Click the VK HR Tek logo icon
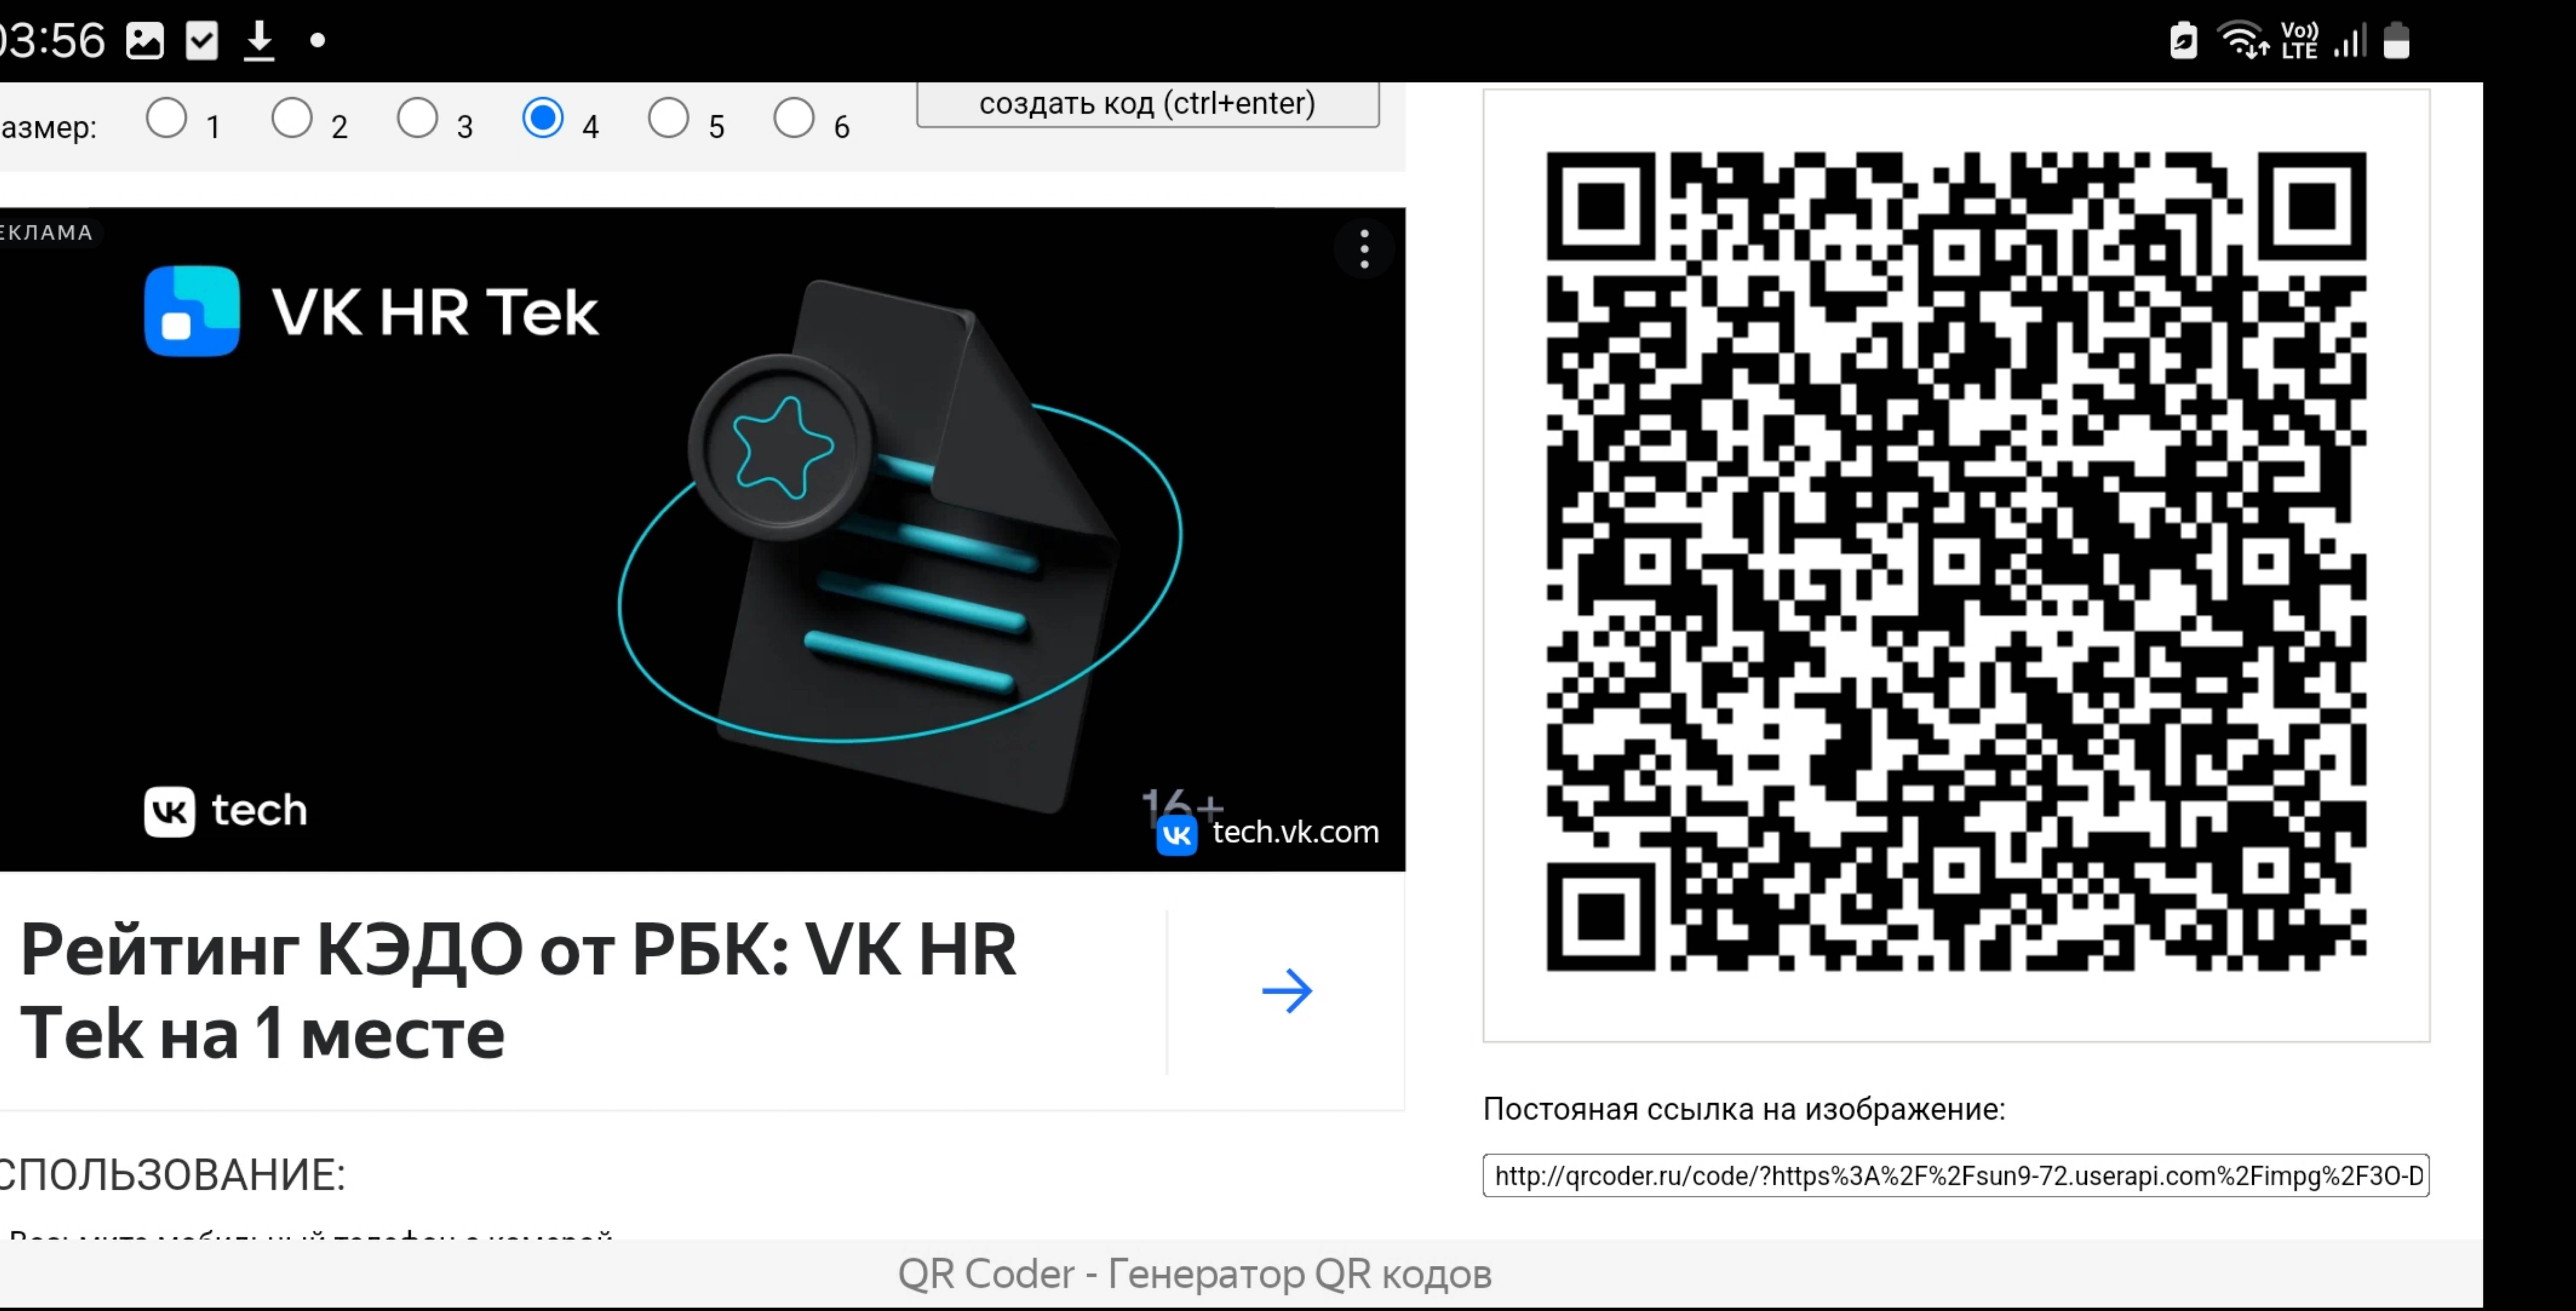Screen dimensions: 2576x1311 [192, 311]
